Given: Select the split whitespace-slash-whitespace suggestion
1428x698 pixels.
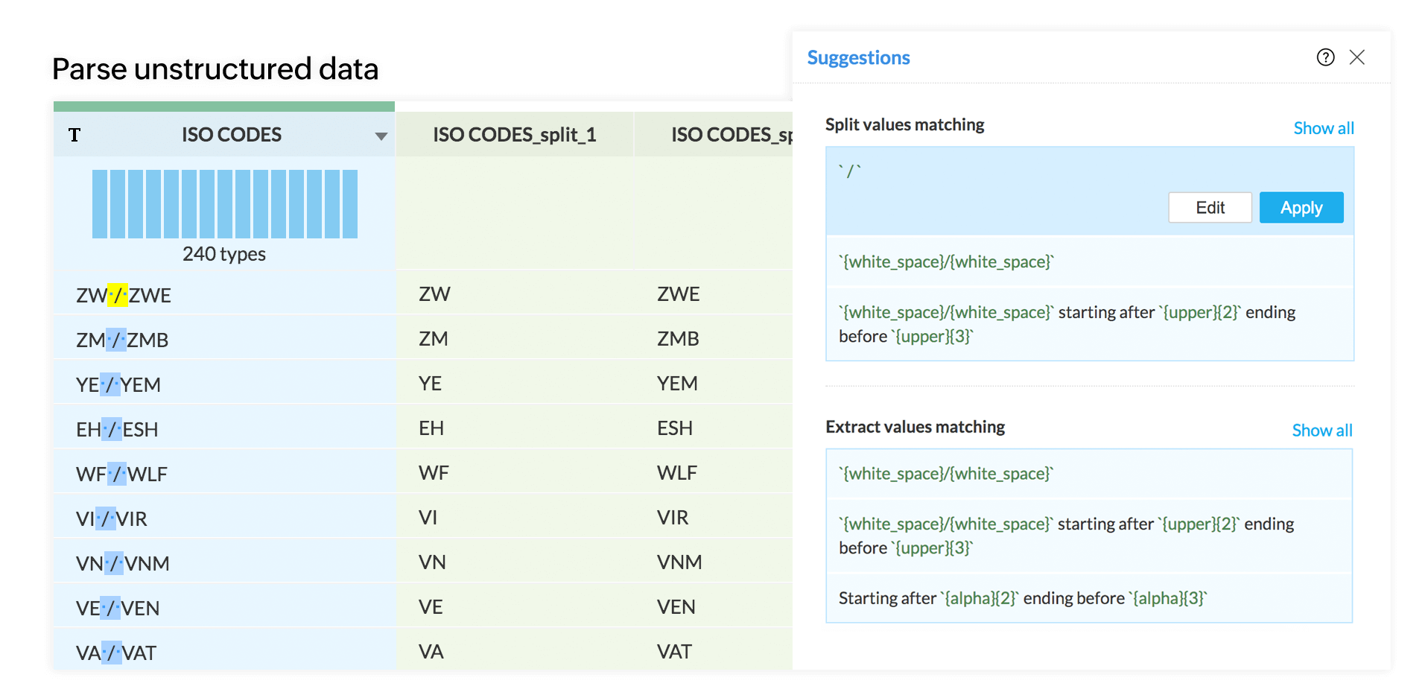Looking at the screenshot, I should pos(946,261).
